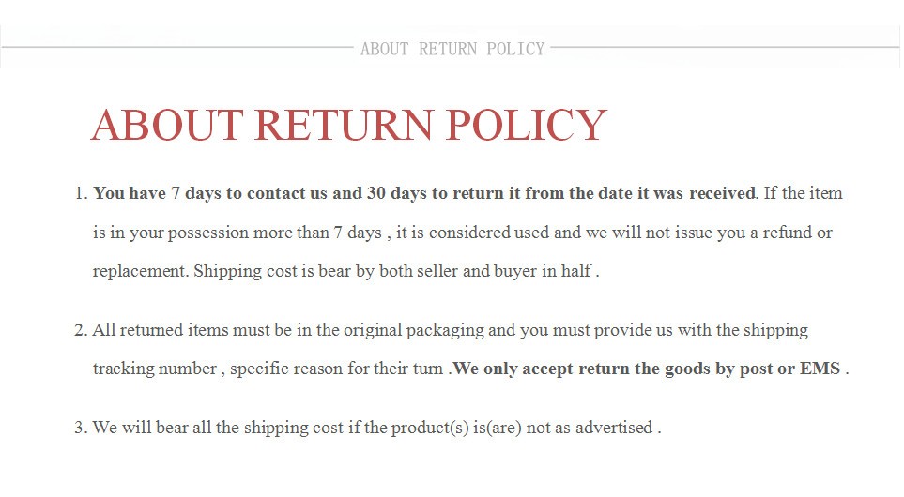Click the list number "1."

point(80,194)
